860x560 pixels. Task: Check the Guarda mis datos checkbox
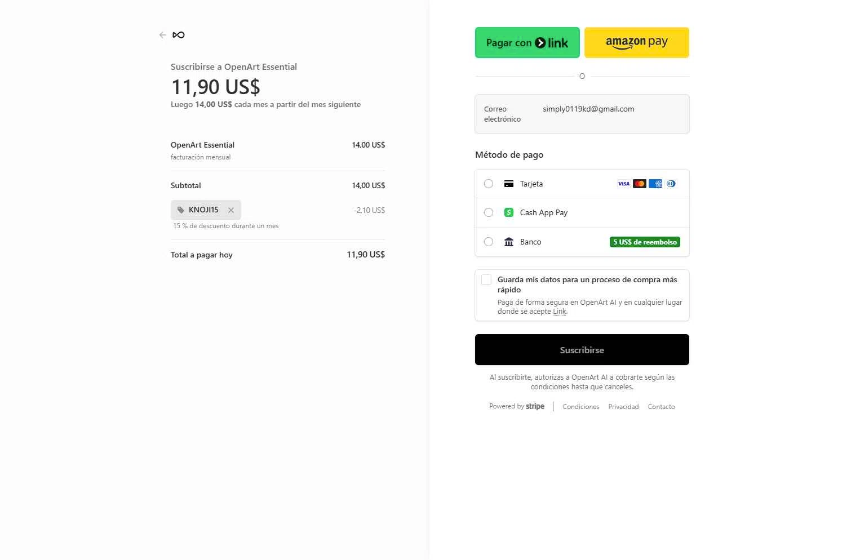pyautogui.click(x=486, y=279)
